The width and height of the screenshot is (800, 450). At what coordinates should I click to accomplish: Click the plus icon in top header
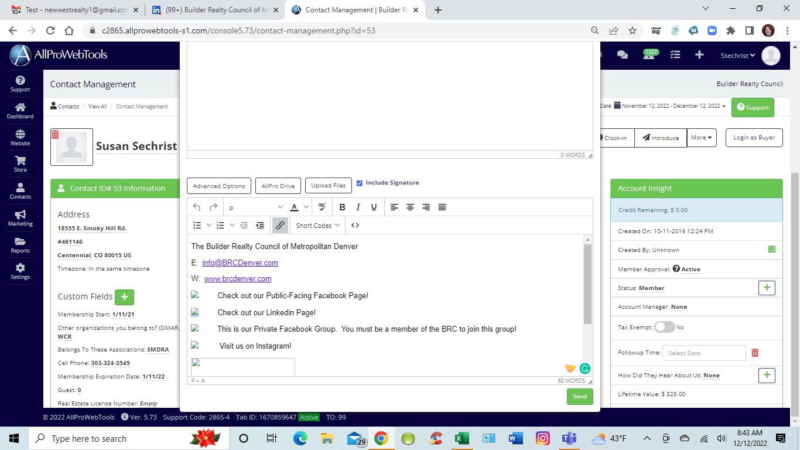[699, 54]
